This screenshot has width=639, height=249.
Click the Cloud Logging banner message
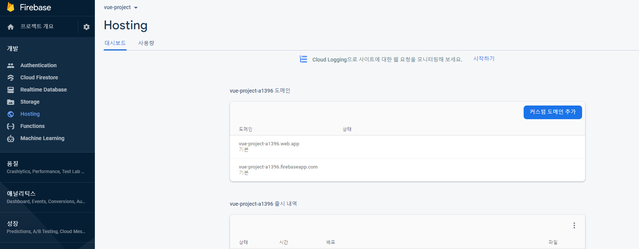click(387, 59)
